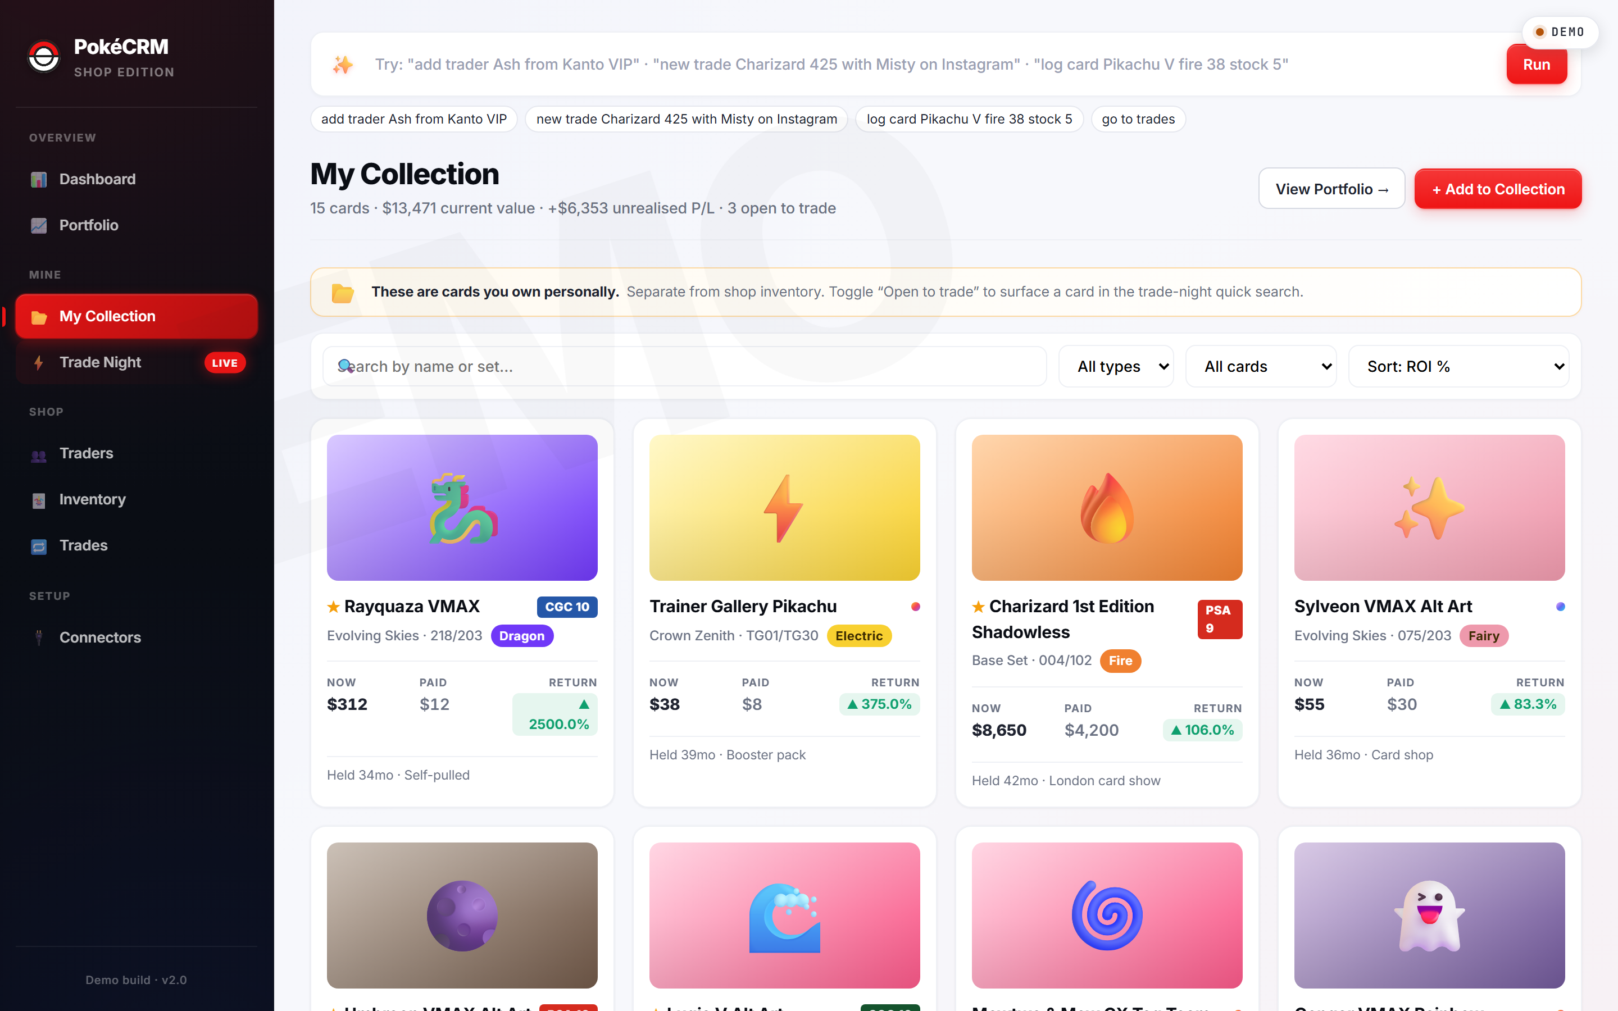Click the blue dot on Sylveon VMAX Alt Art
Viewport: 1618px width, 1011px height.
[x=1561, y=607]
